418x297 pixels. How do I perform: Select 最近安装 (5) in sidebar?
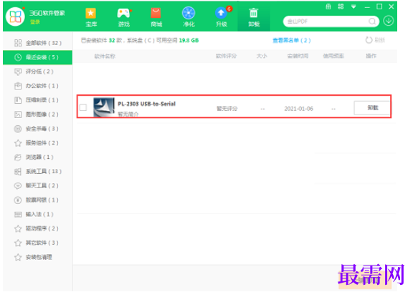coord(37,57)
